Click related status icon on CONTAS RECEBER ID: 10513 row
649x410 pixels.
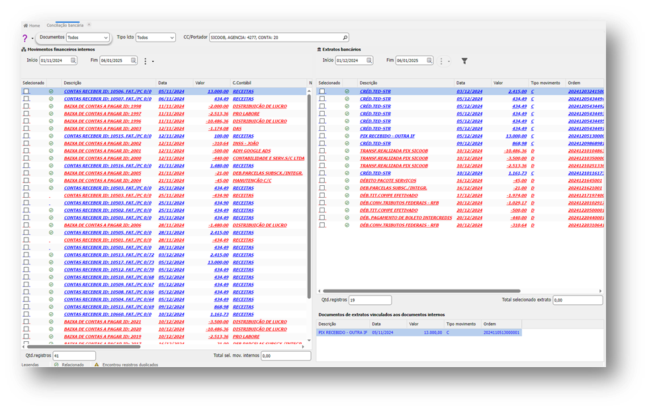click(x=51, y=255)
